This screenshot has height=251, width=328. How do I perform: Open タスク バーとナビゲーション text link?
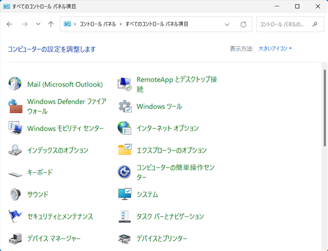[x=170, y=216]
